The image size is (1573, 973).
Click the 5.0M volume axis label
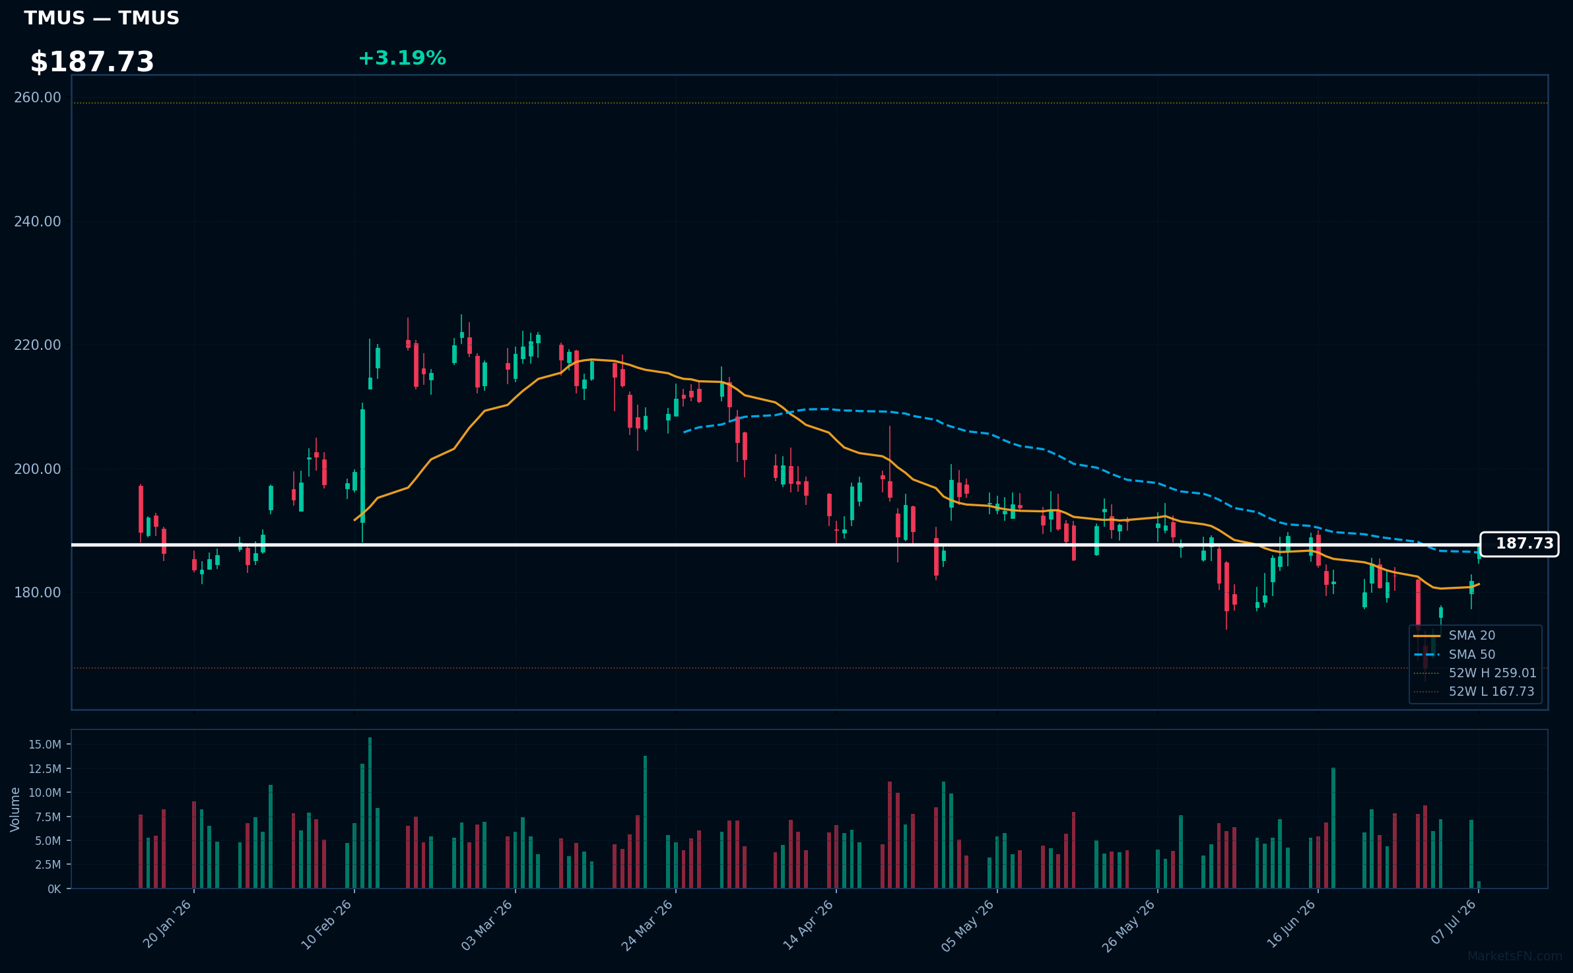48,841
